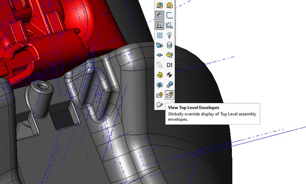Toggle the View Routing Points icon
The width and height of the screenshot is (306, 184).
pos(160,55)
